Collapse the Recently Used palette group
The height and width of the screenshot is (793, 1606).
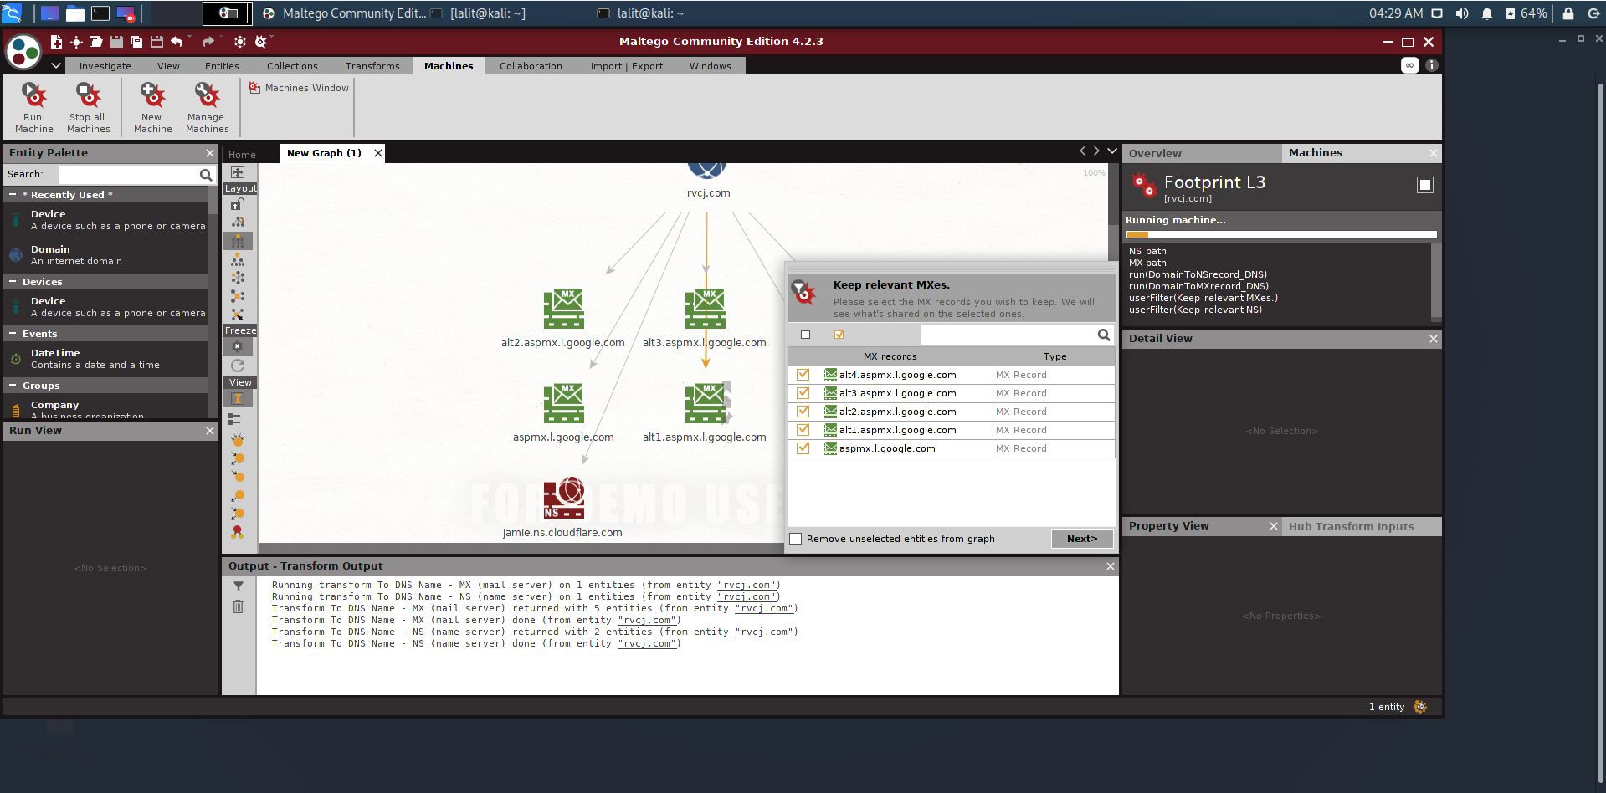click(x=13, y=195)
